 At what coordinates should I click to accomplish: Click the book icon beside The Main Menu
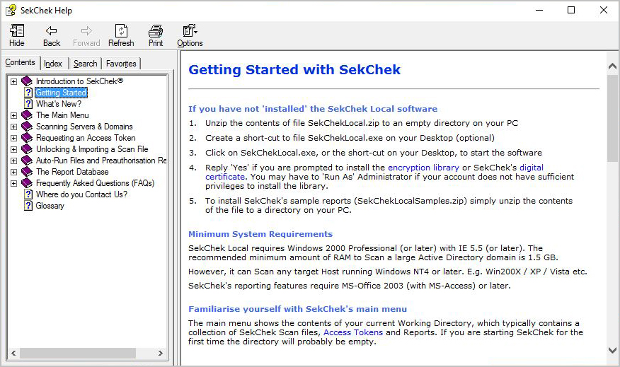click(27, 115)
